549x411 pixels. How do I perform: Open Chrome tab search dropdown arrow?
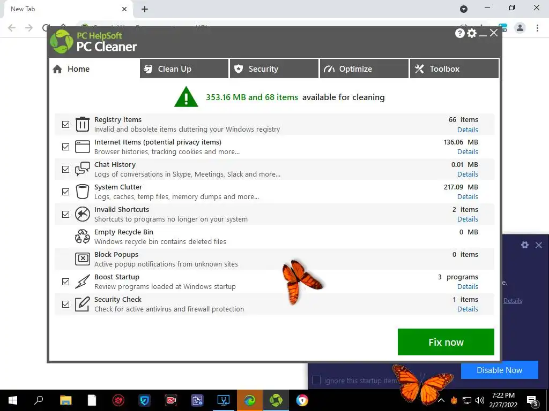464,9
